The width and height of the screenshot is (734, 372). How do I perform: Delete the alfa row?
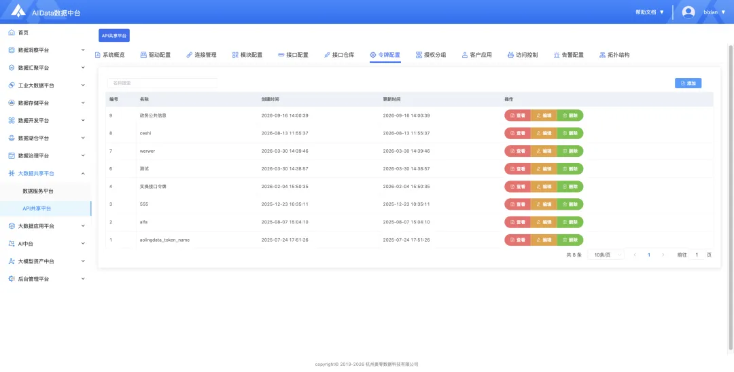(x=570, y=222)
